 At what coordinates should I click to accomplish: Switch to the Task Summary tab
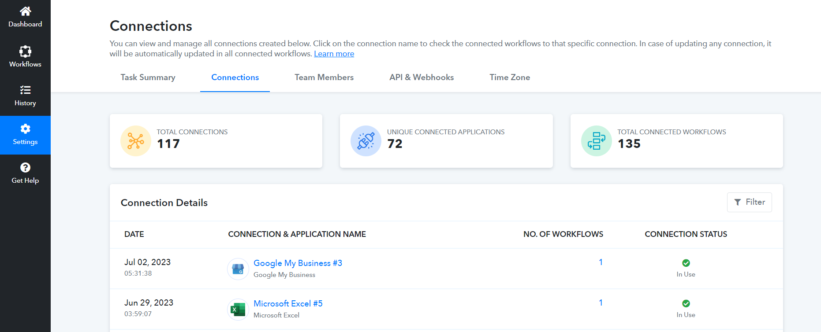tap(148, 77)
